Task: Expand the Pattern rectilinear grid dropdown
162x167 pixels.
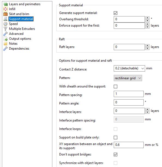Action: pyautogui.click(x=128, y=78)
